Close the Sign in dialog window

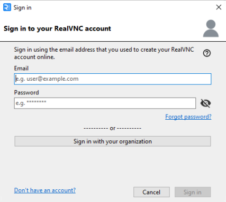click(219, 7)
